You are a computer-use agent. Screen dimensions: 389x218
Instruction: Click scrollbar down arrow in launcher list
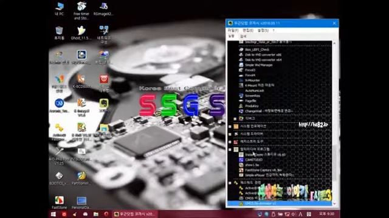(334, 204)
